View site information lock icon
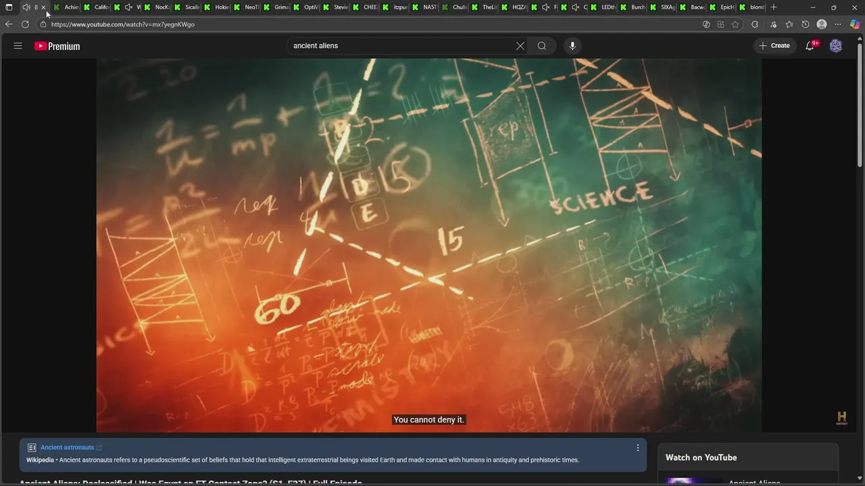The height and width of the screenshot is (486, 865). click(x=43, y=24)
